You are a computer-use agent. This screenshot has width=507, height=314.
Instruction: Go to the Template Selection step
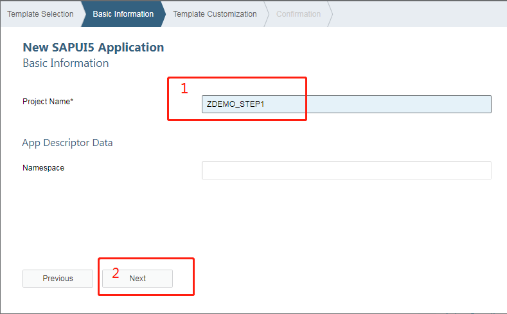click(40, 14)
